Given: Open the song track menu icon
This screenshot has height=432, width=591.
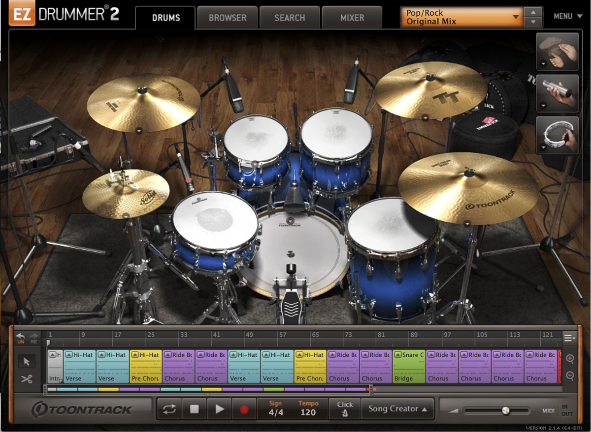Looking at the screenshot, I should [x=569, y=338].
